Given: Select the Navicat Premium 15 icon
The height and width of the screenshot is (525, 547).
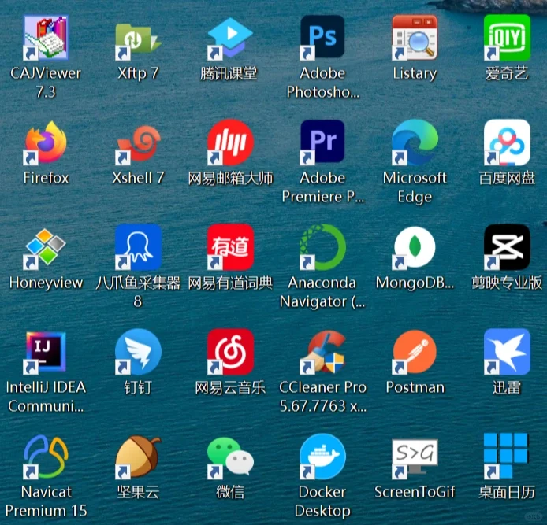Looking at the screenshot, I should (x=46, y=457).
